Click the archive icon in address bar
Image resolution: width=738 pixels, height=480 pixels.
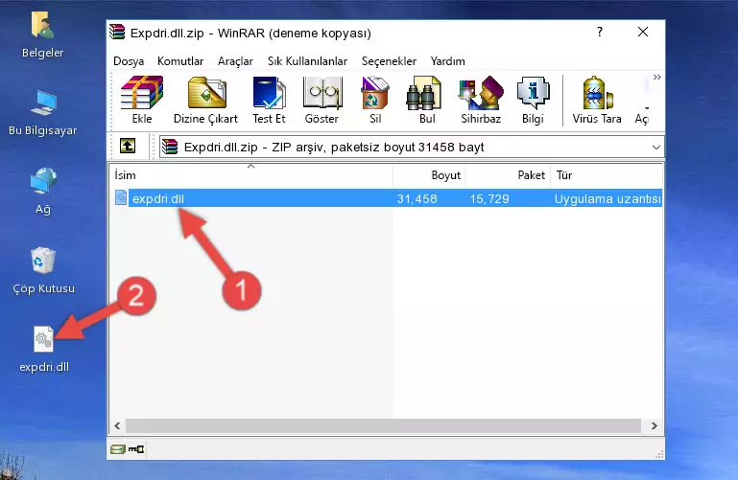point(170,147)
